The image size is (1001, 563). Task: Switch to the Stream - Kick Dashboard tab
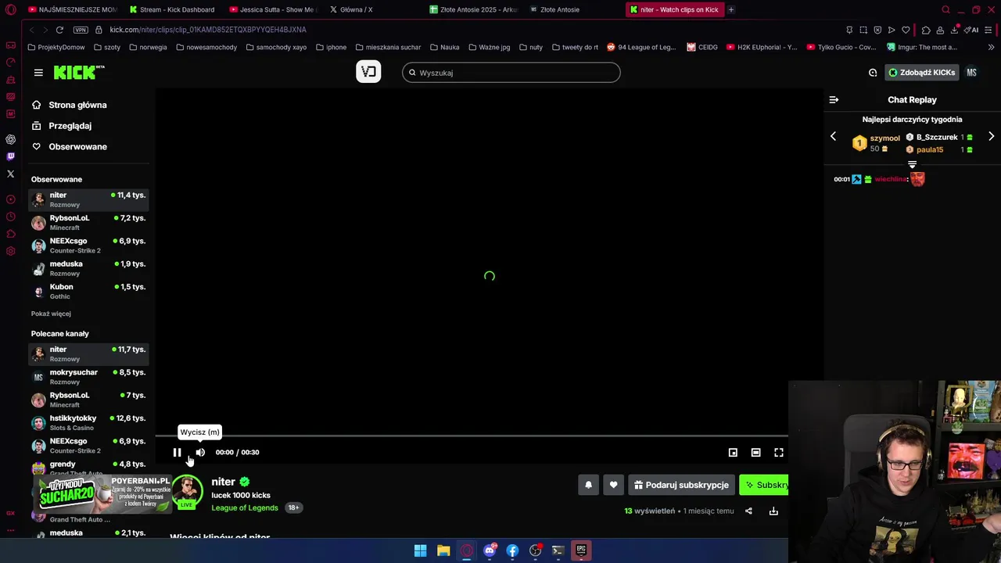click(x=172, y=9)
